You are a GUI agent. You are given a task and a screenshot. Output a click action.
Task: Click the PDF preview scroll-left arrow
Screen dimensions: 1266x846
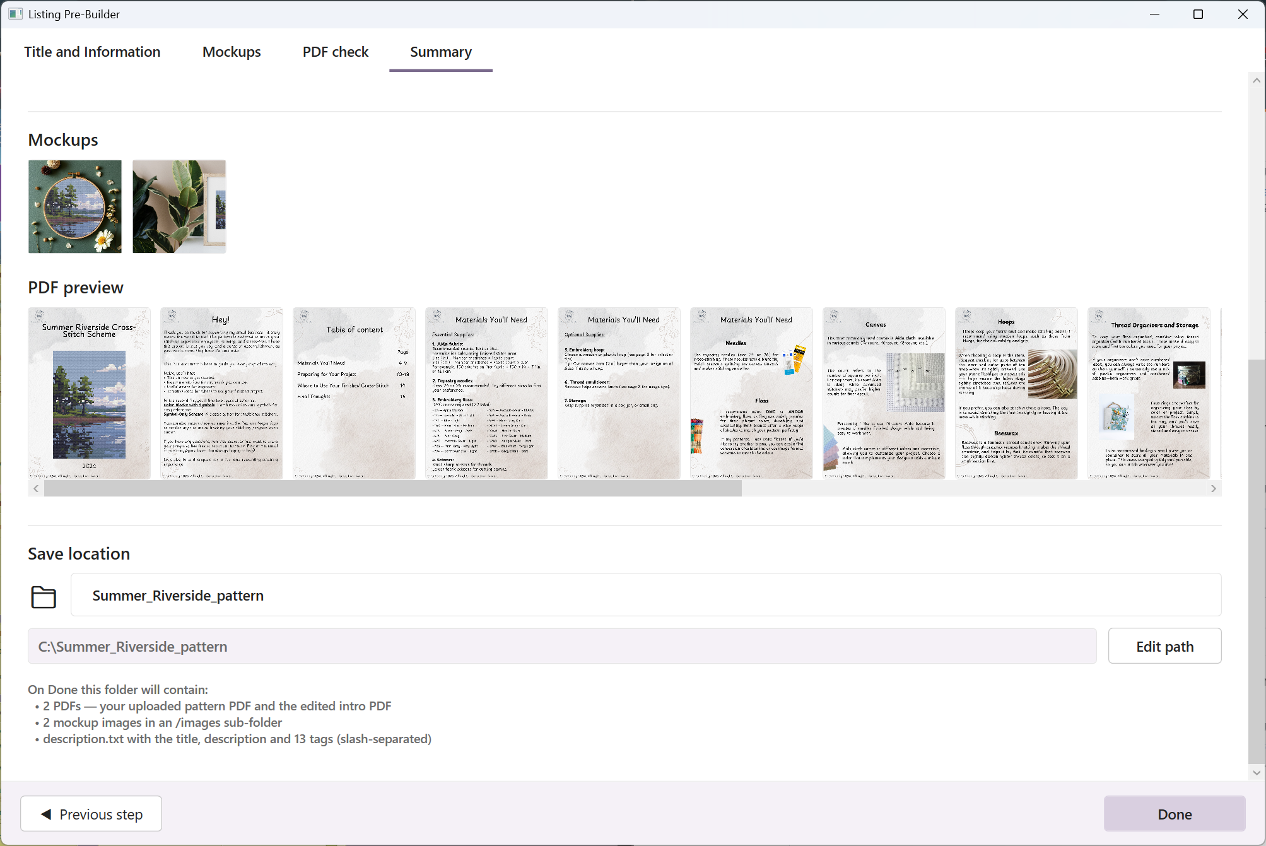(36, 489)
